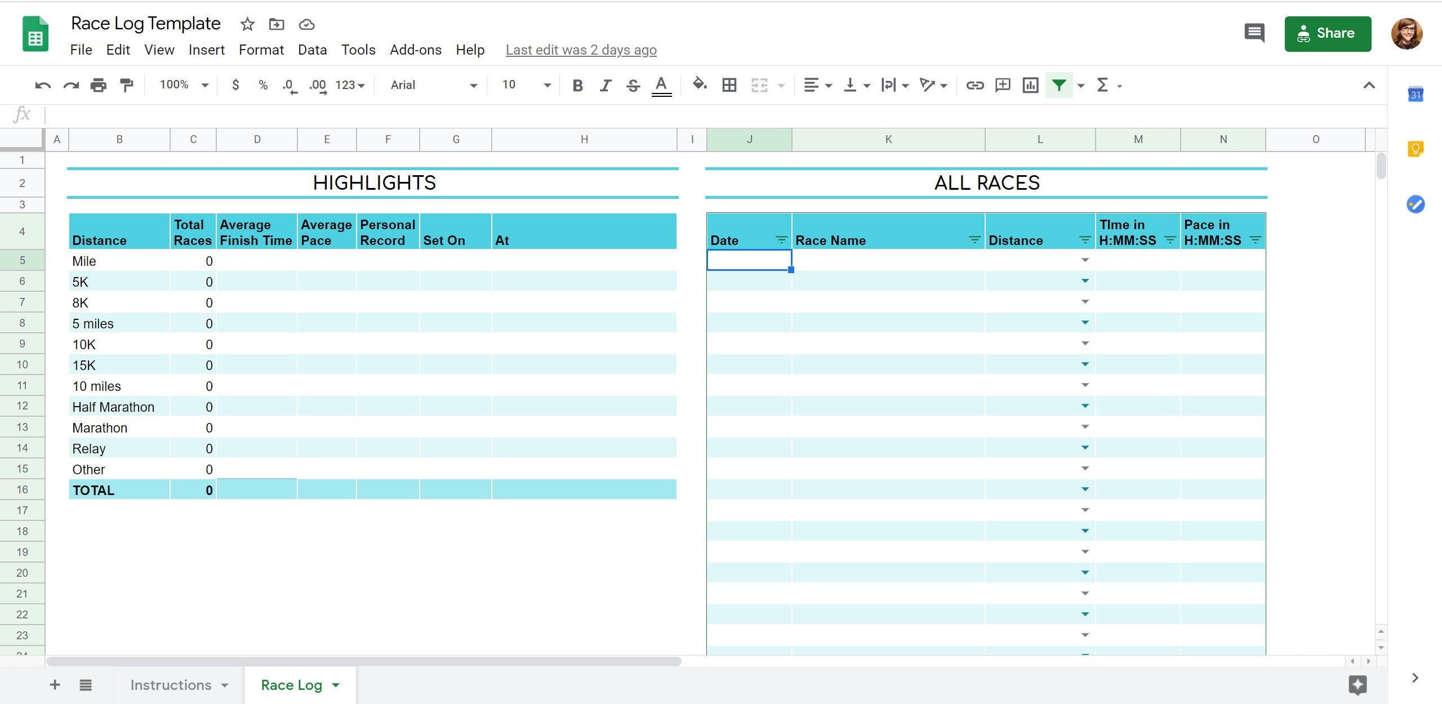Viewport: 1442px width, 704px height.
Task: Open Google Calendar in the sidebar
Action: pos(1415,95)
